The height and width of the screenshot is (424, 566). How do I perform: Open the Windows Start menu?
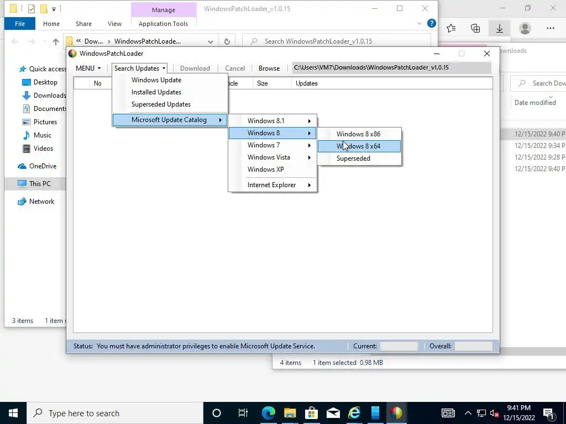[x=13, y=413]
